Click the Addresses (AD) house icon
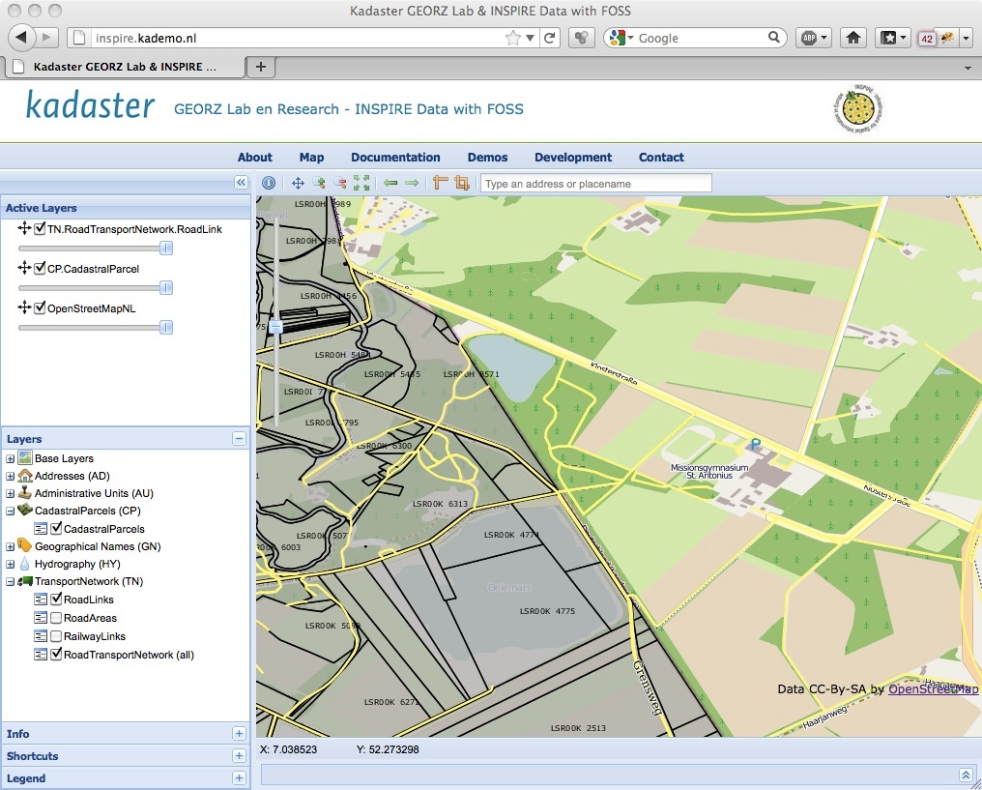Viewport: 982px width, 790px height. (x=25, y=476)
